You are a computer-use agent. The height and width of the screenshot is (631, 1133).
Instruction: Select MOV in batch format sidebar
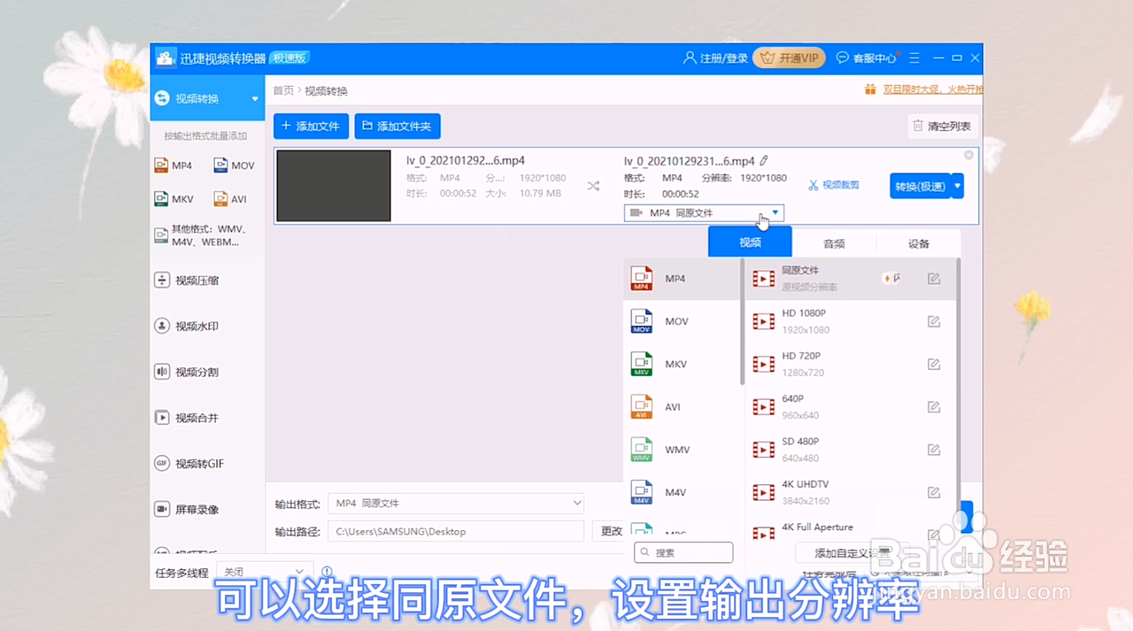coord(234,165)
